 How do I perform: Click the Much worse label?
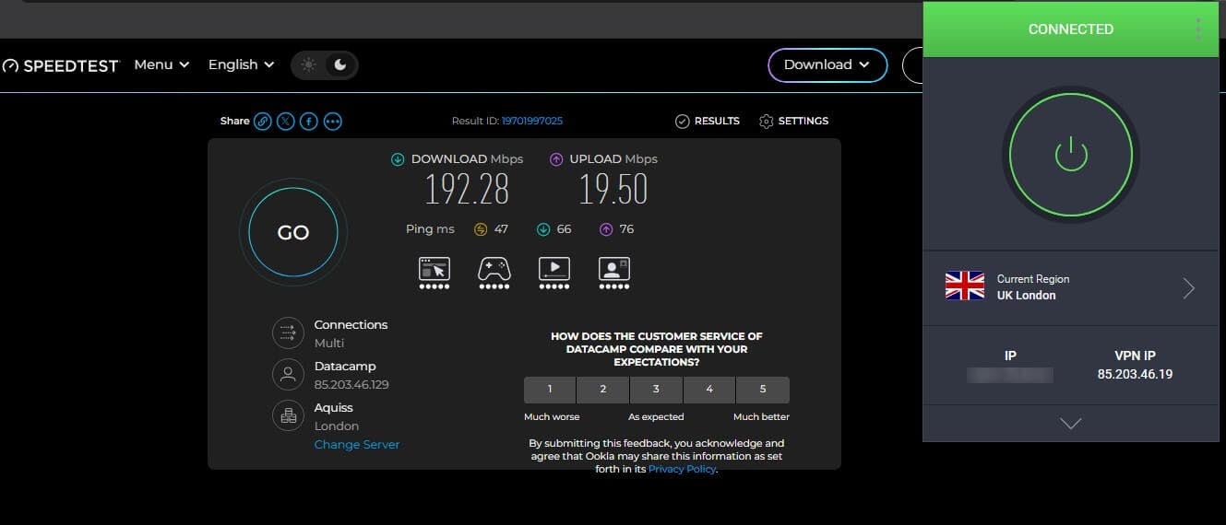(x=553, y=417)
